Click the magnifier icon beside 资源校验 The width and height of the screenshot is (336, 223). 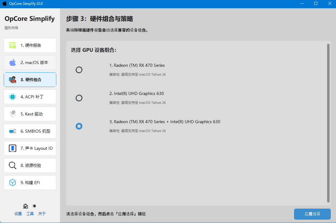point(13,165)
